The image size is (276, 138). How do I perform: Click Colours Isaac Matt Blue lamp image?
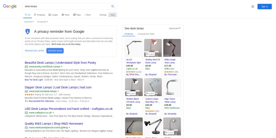click(153, 87)
